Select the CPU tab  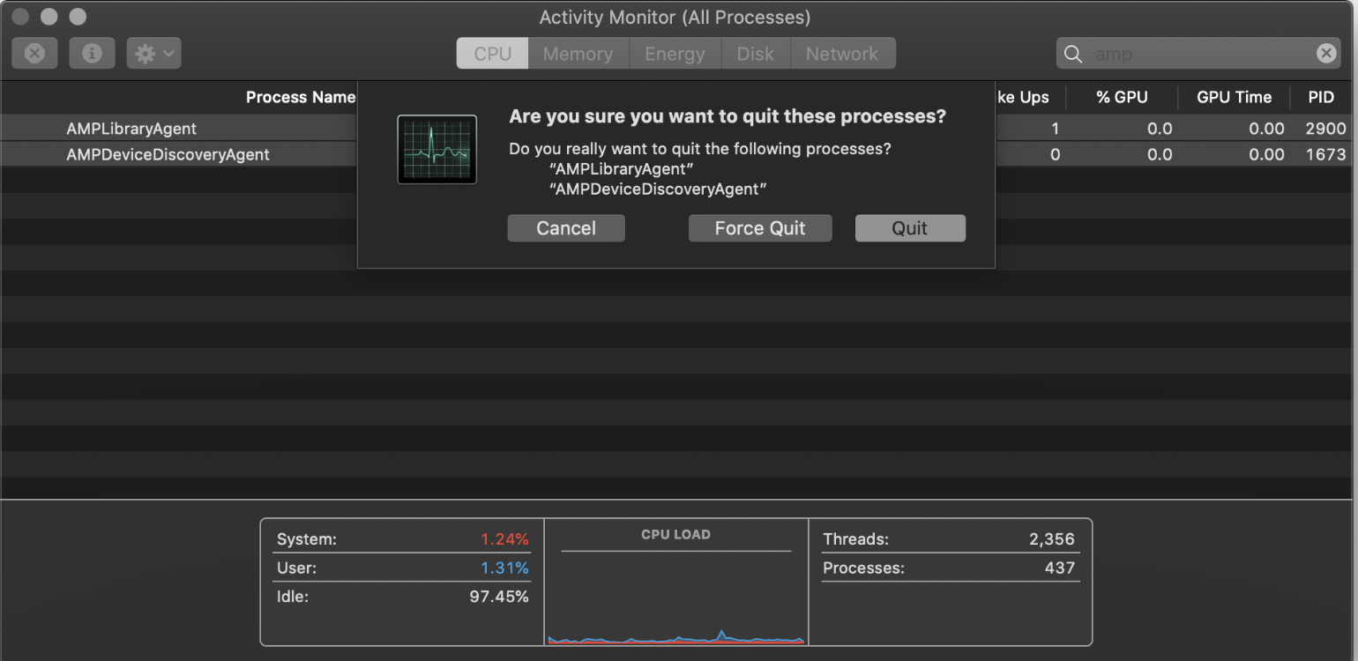[x=491, y=53]
